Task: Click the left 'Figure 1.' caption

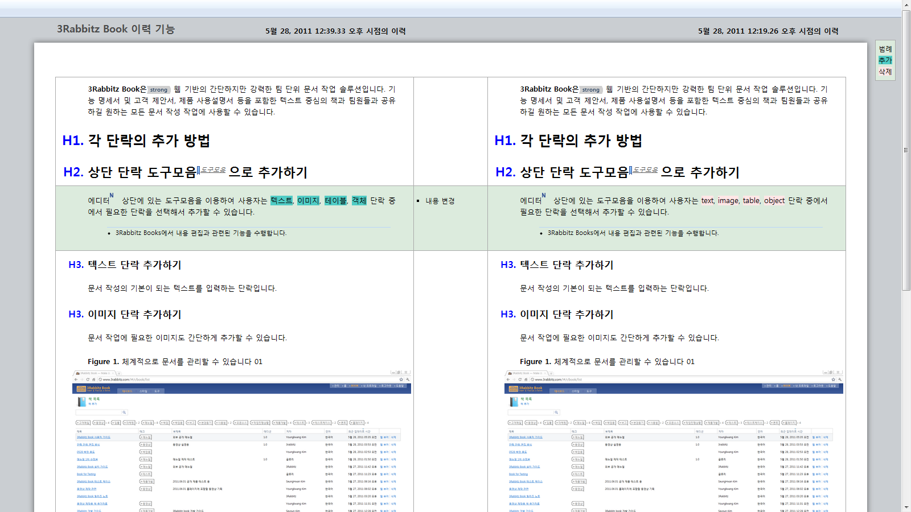Action: coord(175,362)
